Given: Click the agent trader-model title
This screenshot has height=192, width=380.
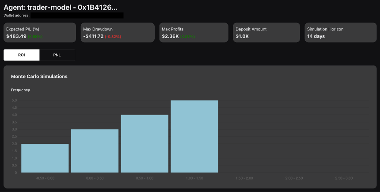Looking at the screenshot, I should tap(61, 7).
